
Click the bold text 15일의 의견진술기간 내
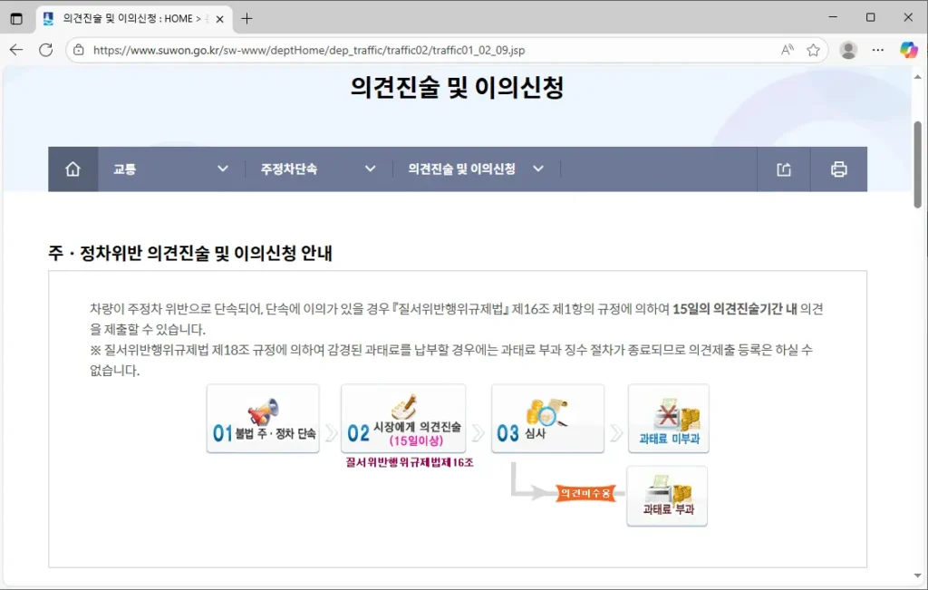pyautogui.click(x=734, y=309)
